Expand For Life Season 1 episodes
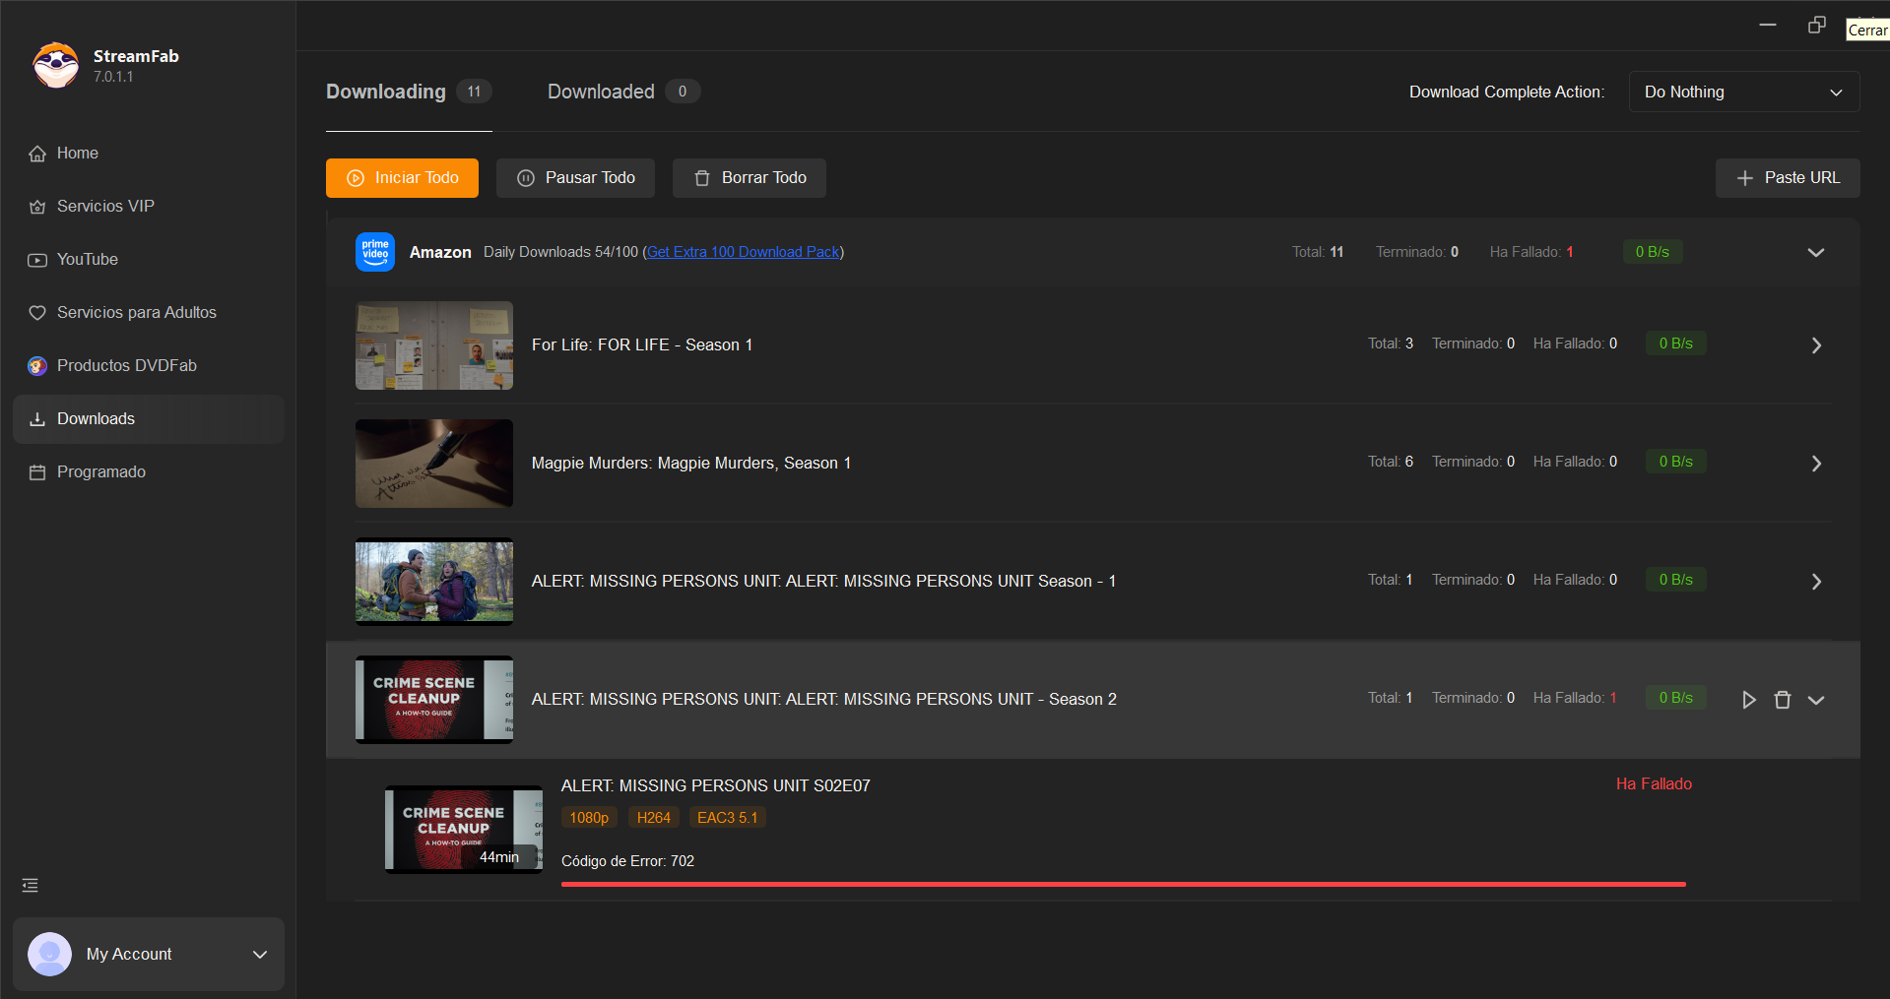 [1816, 345]
